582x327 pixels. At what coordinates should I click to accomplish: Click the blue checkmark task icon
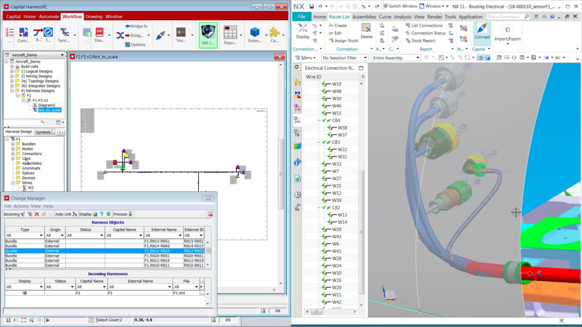(x=48, y=32)
